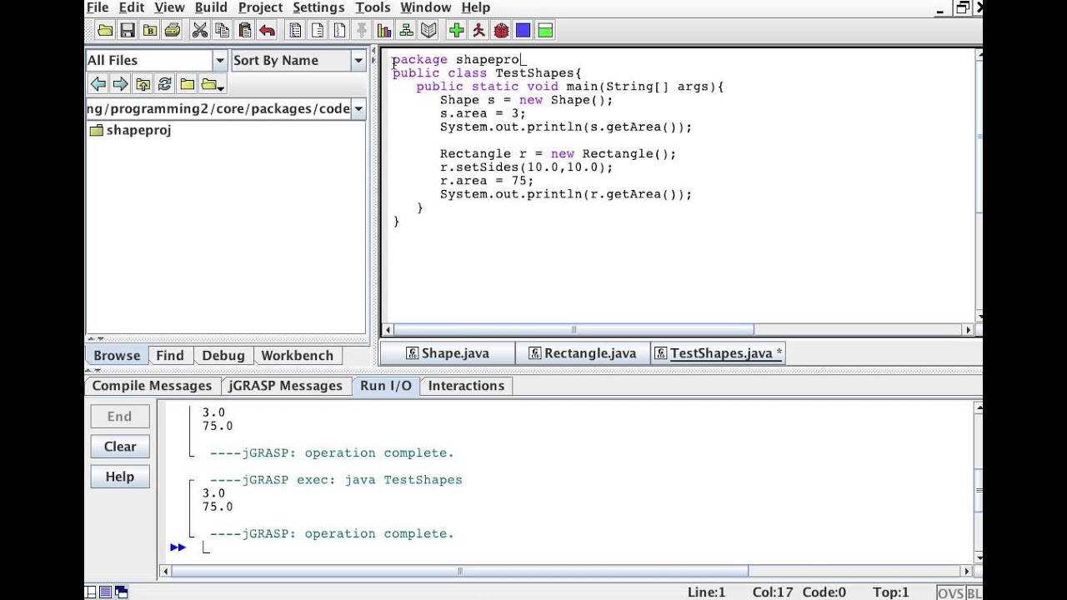
Task: Select the shapeproj folder
Action: tap(130, 130)
